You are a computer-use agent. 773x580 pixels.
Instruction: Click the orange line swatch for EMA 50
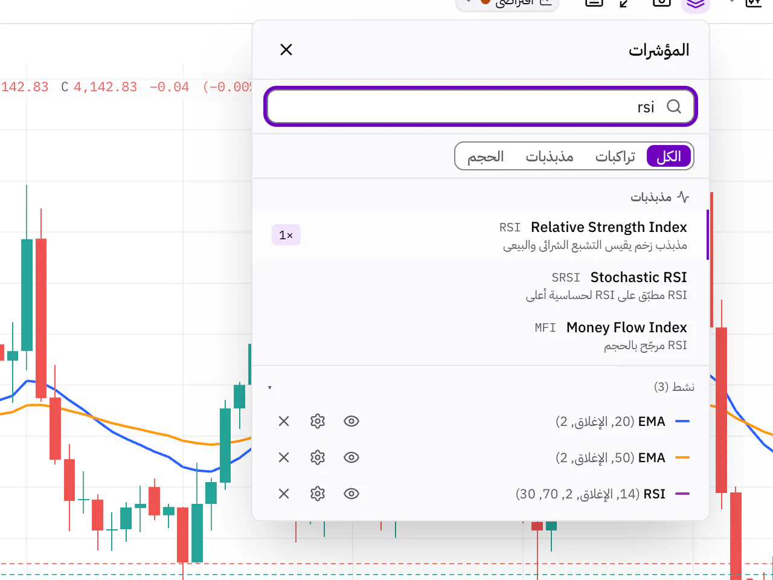point(682,457)
